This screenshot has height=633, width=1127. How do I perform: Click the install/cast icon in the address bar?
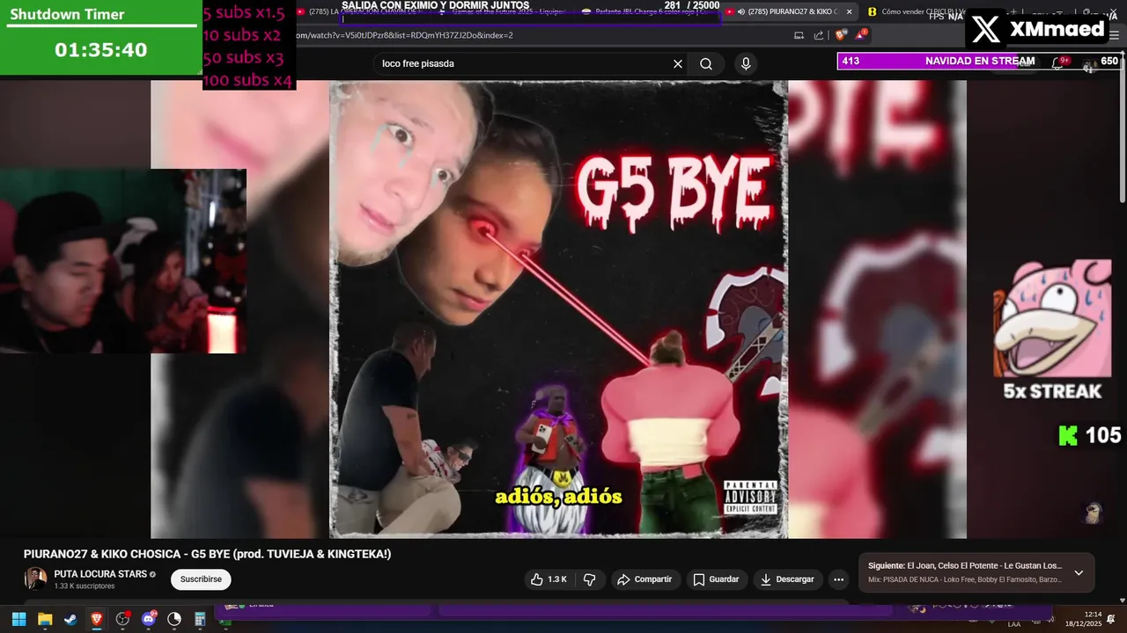[x=799, y=35]
